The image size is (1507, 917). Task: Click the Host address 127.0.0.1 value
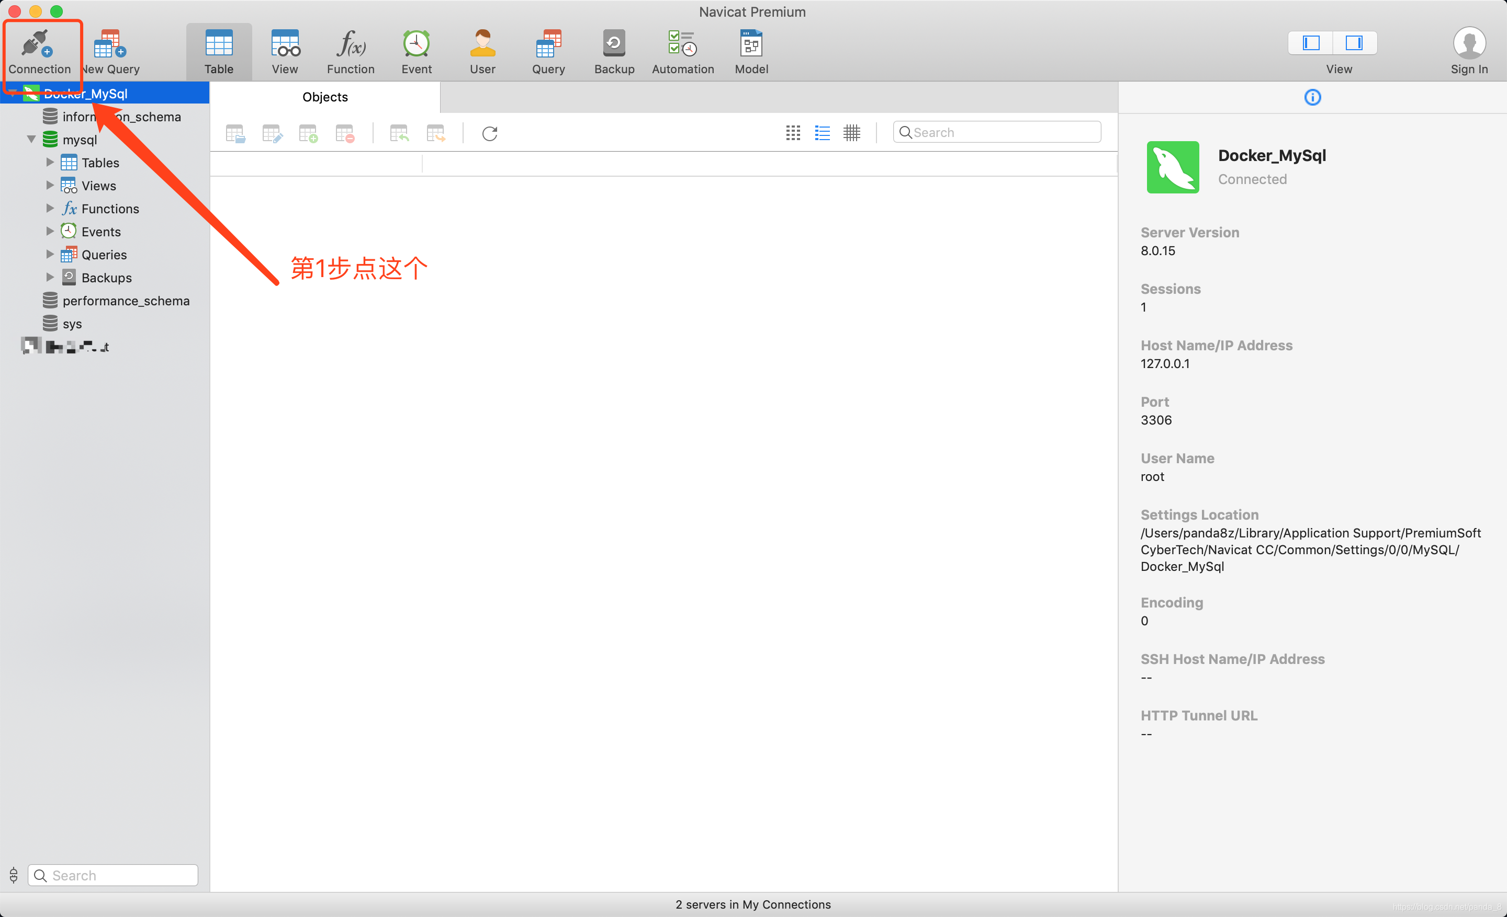[x=1165, y=363]
